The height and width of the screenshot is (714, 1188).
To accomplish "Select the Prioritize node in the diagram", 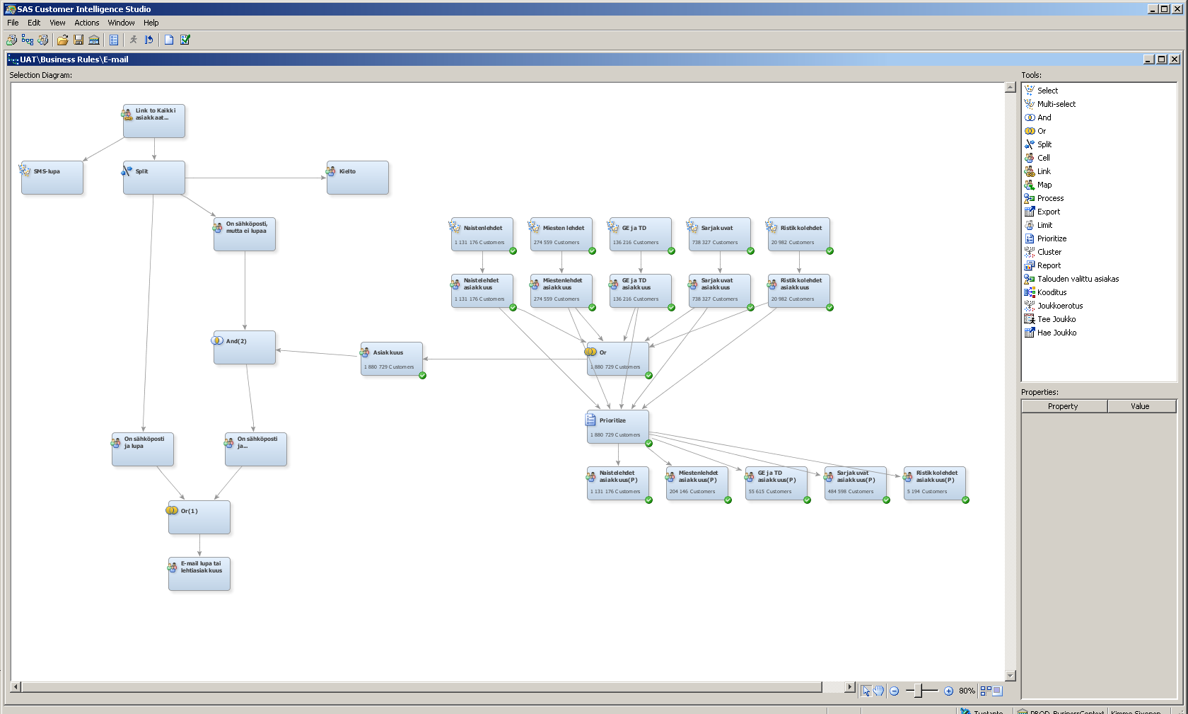I will click(x=617, y=427).
